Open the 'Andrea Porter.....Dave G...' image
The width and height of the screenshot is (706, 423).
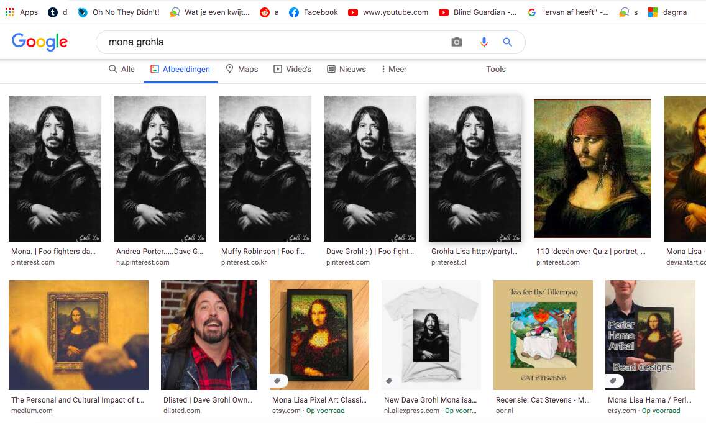tap(160, 168)
